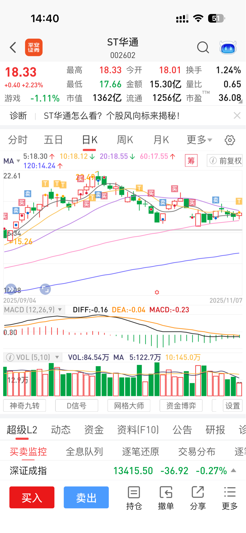Select the 日K chart tab
The image size is (246, 533).
pos(90,140)
